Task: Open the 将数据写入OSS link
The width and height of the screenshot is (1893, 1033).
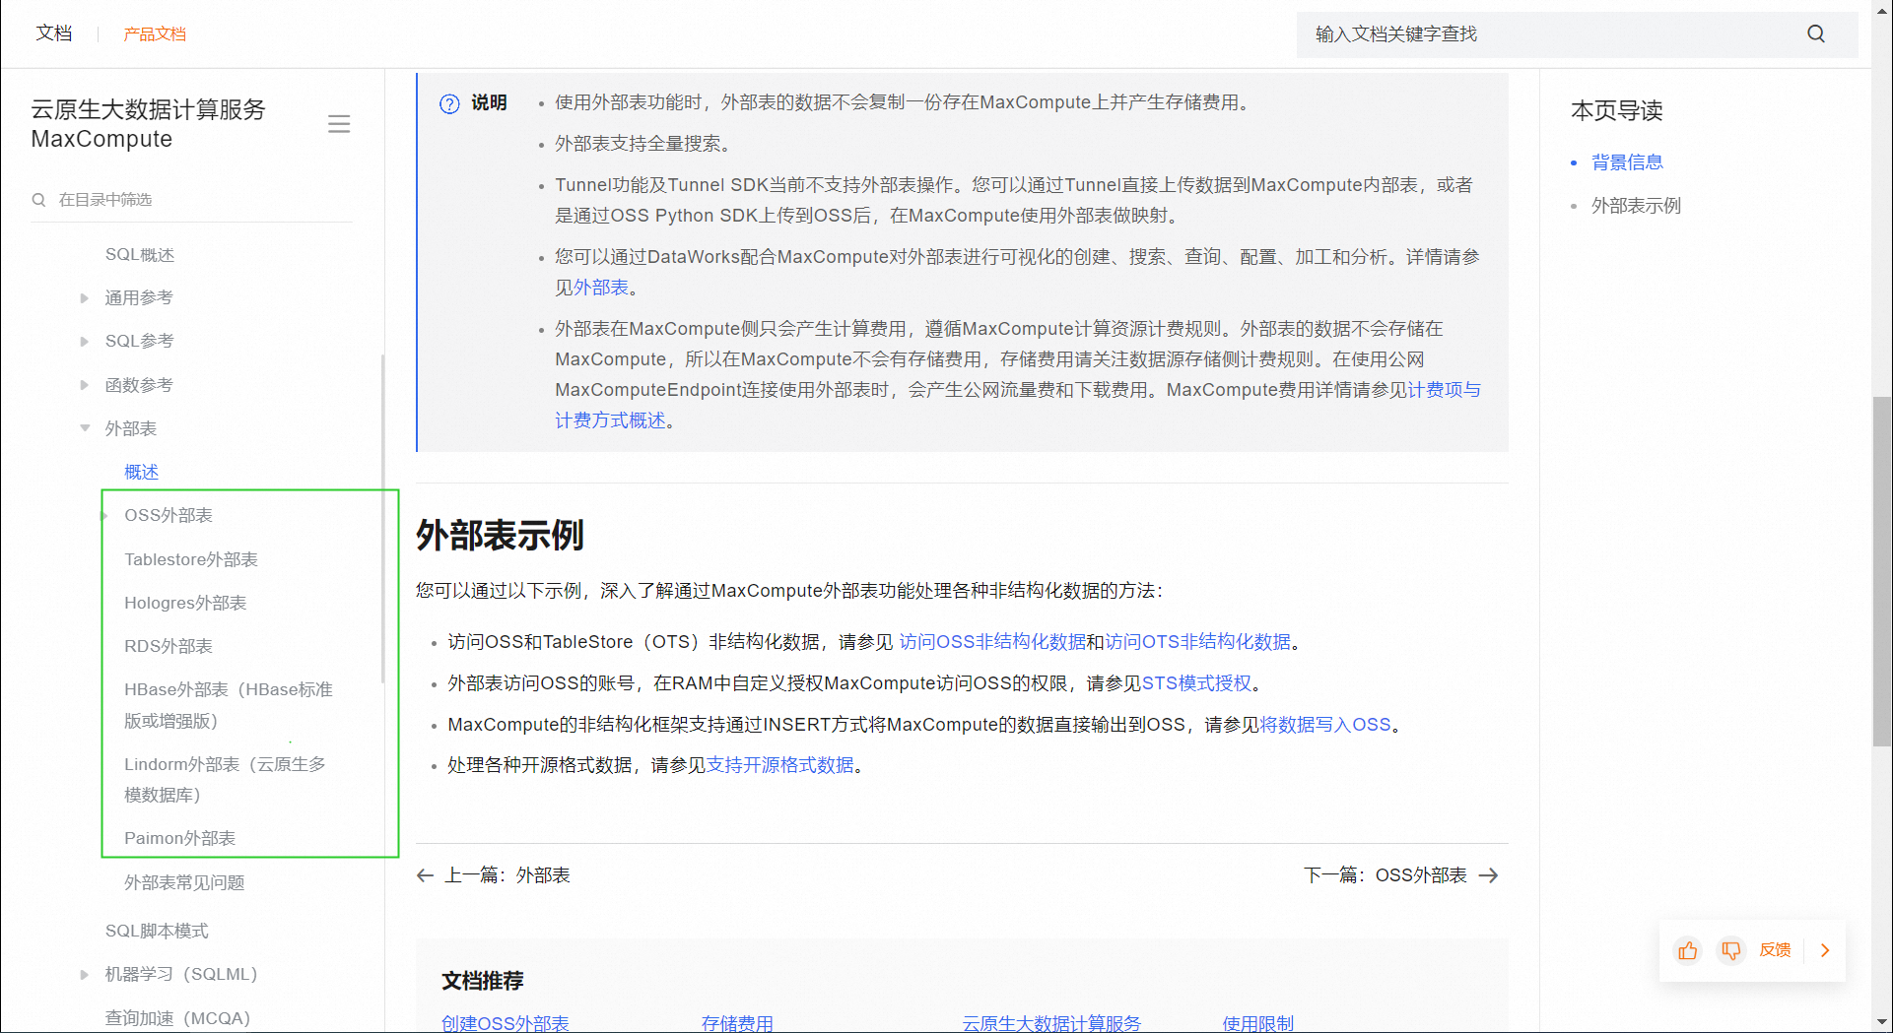Action: (1325, 725)
